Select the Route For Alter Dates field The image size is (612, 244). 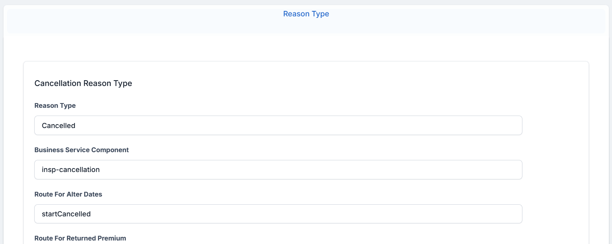(278, 214)
